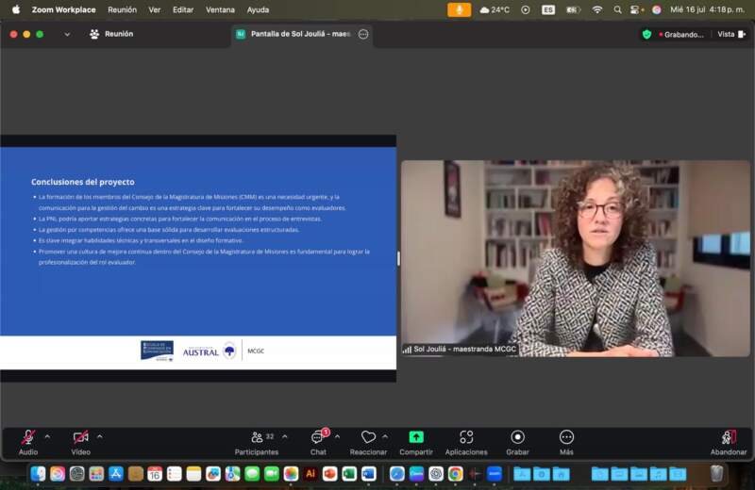Open the Chat panel with unread badge
755x490 pixels.
318,442
